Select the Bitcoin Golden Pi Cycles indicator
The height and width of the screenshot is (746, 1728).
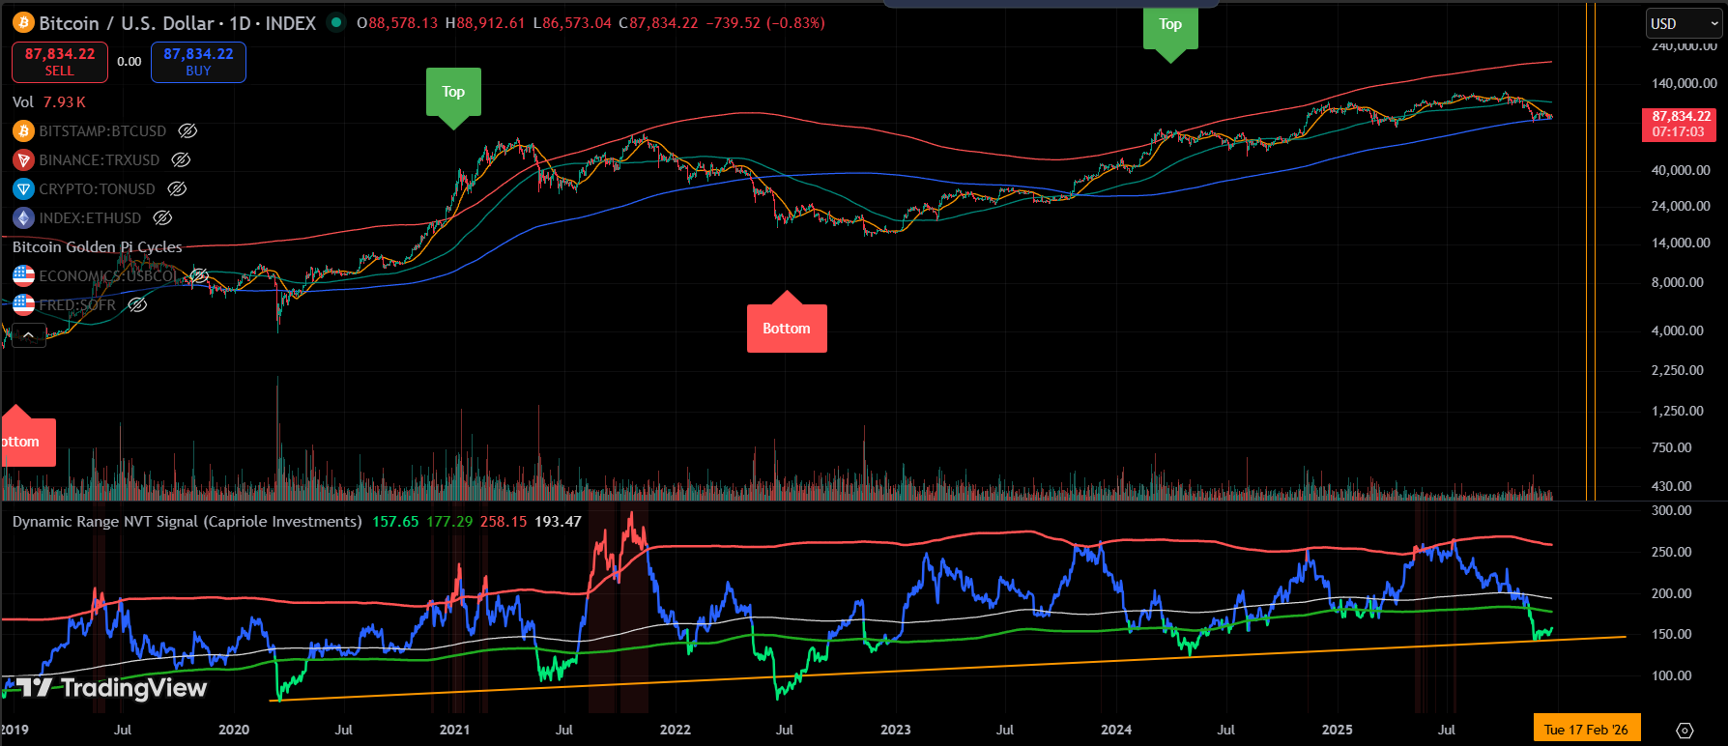click(97, 247)
